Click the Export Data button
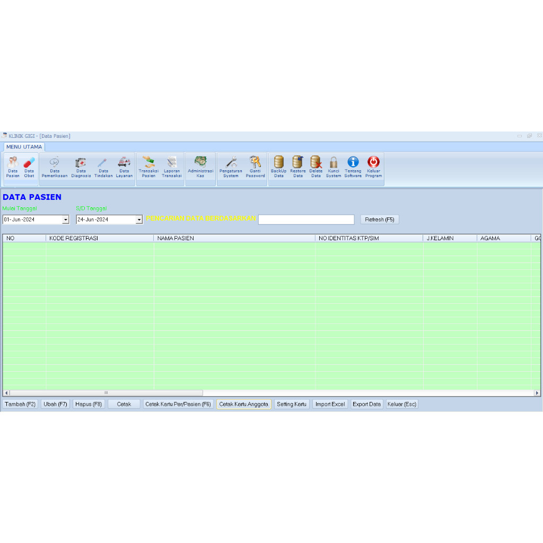This screenshot has width=543, height=543. 366,404
